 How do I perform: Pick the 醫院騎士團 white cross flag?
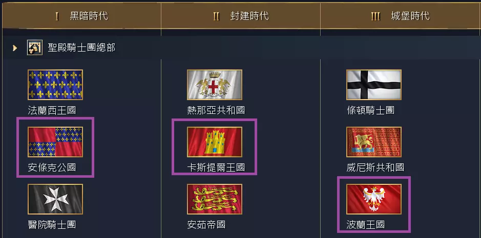[55, 199]
